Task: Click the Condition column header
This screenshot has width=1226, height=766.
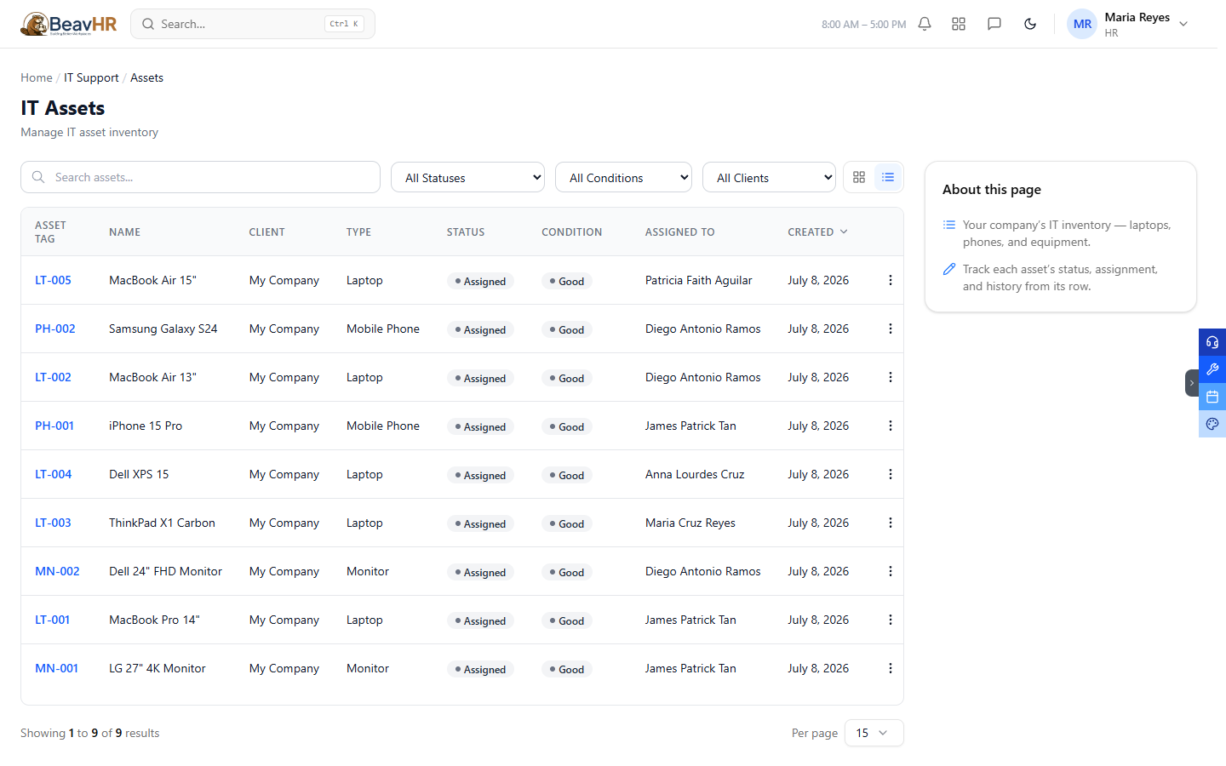Action: pyautogui.click(x=571, y=232)
